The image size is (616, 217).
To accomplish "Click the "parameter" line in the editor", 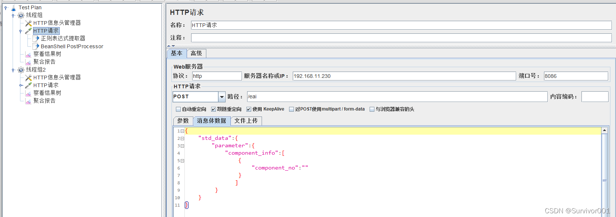I will [233, 146].
